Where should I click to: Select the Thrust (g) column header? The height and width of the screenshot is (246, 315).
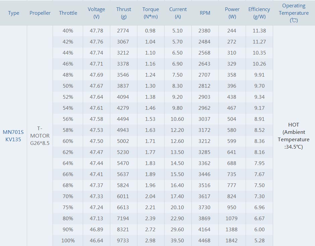click(124, 13)
